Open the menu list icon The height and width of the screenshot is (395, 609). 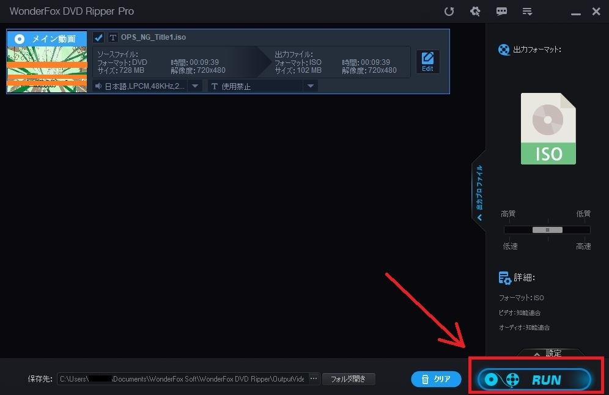click(527, 12)
